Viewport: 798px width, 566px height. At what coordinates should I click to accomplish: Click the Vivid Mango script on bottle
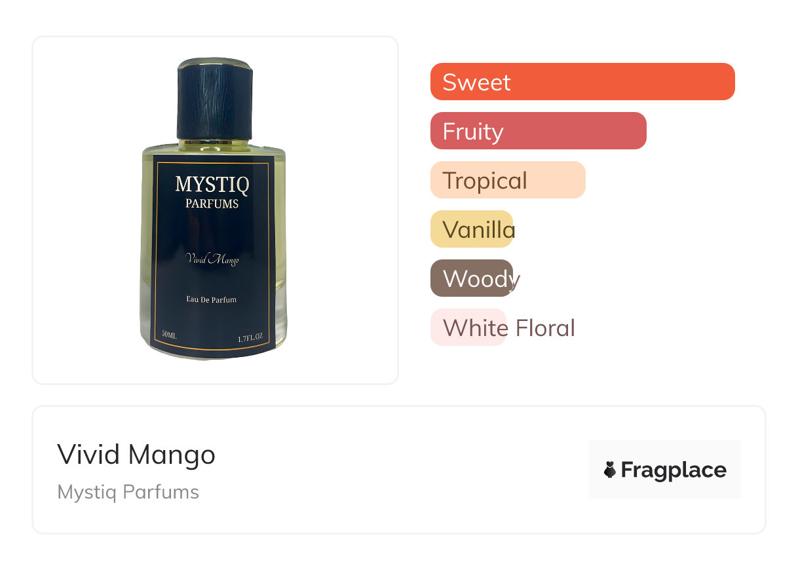pos(212,260)
